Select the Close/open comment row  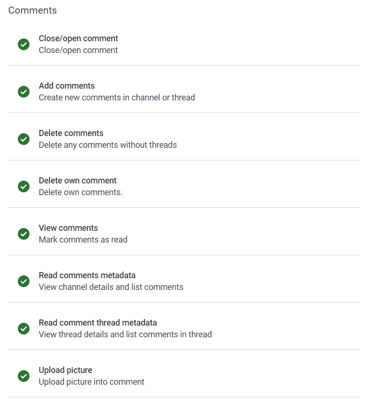pyautogui.click(x=78, y=38)
